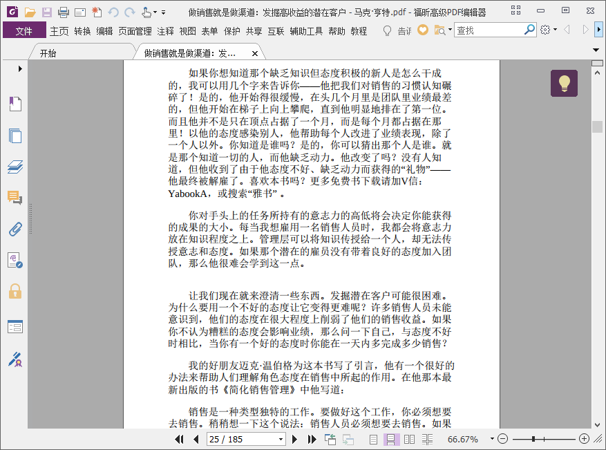Click the purple lightbulb tips button
The width and height of the screenshot is (606, 450).
click(x=564, y=83)
